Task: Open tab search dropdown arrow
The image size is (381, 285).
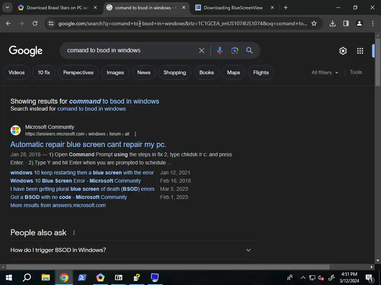Action: click(7, 7)
